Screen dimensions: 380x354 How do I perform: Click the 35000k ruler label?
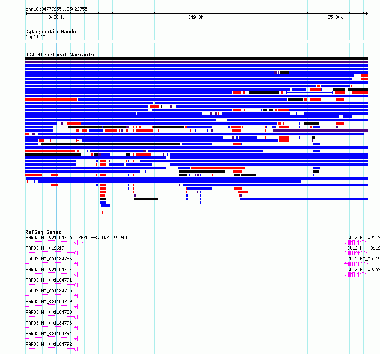(335, 17)
